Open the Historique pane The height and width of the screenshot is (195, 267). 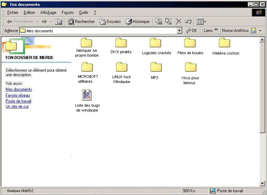tap(137, 22)
